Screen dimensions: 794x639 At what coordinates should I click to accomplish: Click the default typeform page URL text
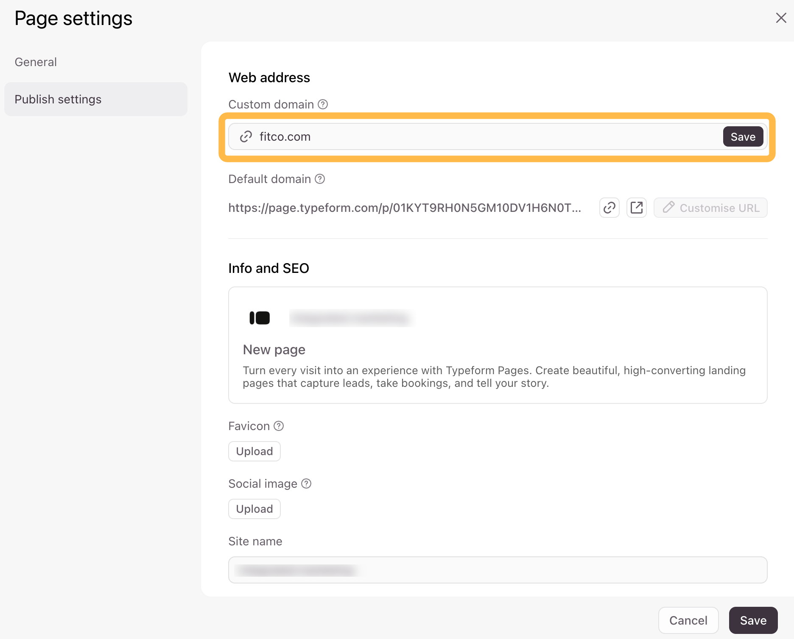coord(405,208)
